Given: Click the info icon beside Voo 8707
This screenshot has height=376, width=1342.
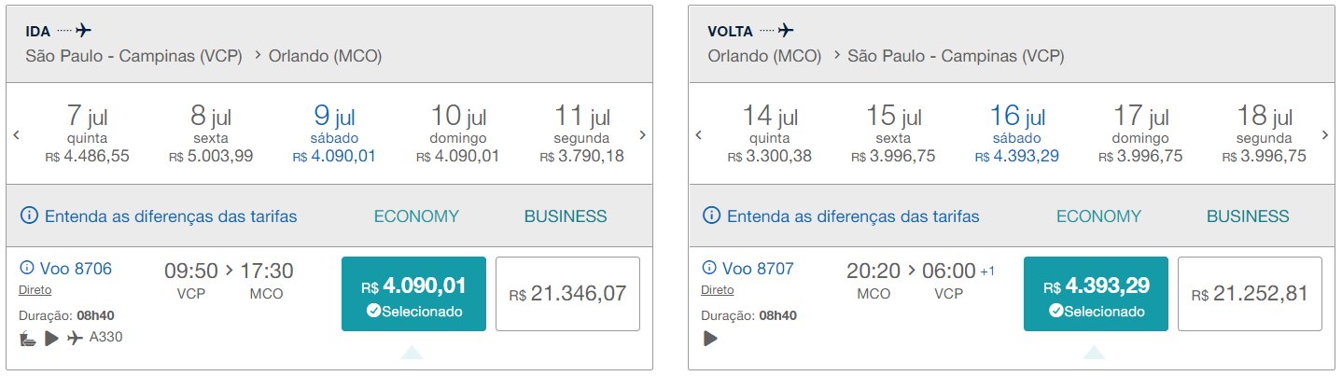Looking at the screenshot, I should (x=708, y=270).
